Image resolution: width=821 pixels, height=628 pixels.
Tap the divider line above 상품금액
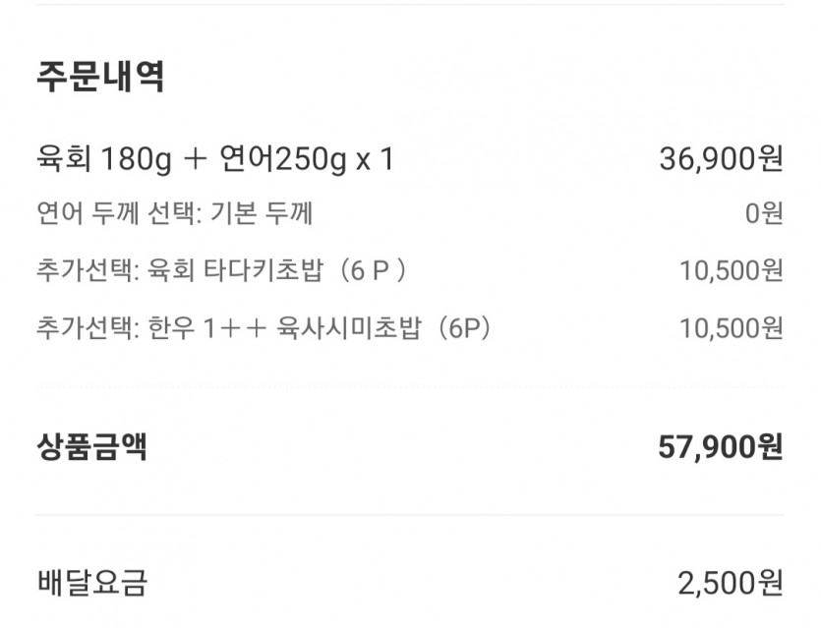click(410, 388)
